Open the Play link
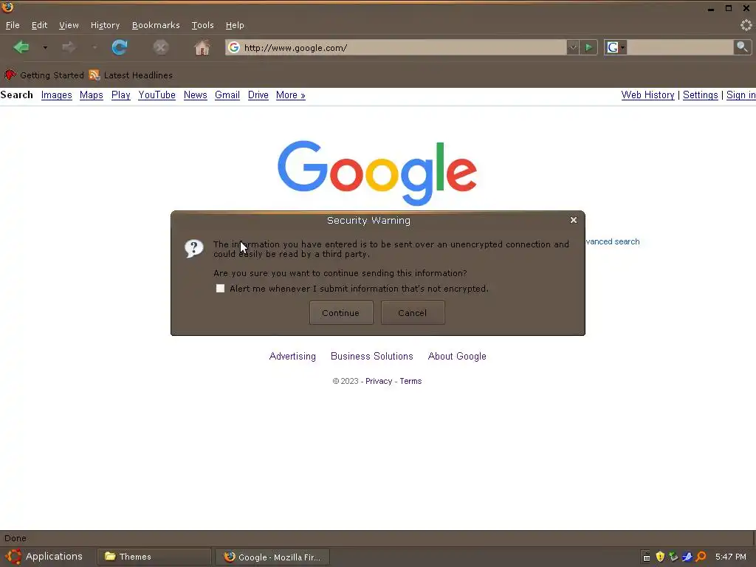This screenshot has width=756, height=567. click(120, 95)
